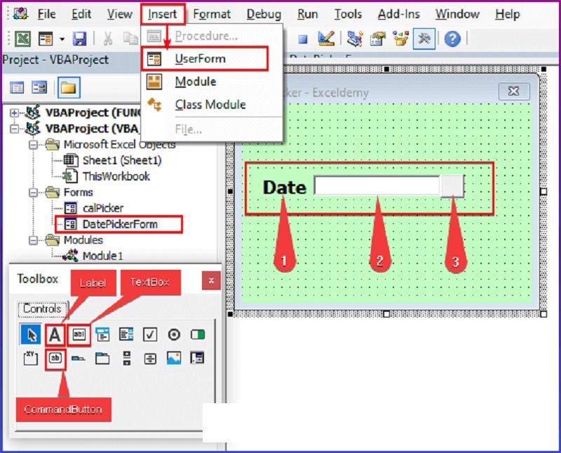Select DatePickerForm in the project tree
The image size is (561, 453).
(119, 224)
